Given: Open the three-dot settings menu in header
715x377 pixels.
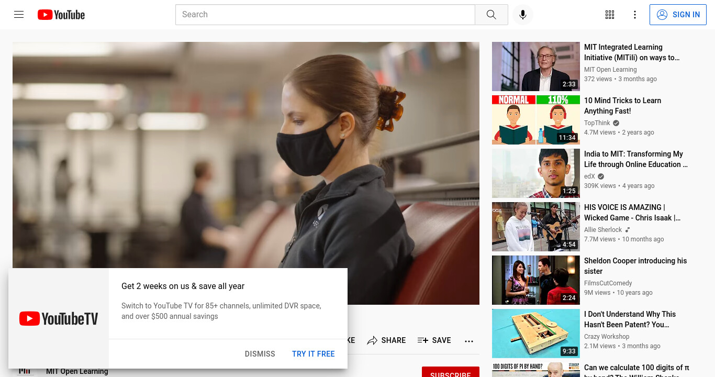Looking at the screenshot, I should [x=635, y=15].
